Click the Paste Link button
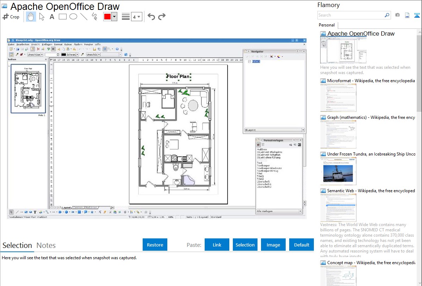 (217, 245)
